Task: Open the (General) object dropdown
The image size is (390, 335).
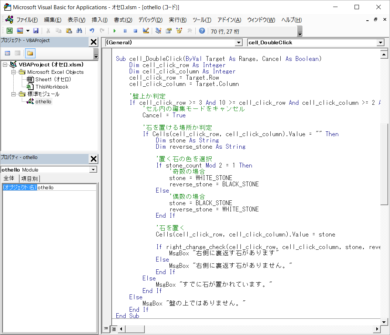Action: click(239, 43)
